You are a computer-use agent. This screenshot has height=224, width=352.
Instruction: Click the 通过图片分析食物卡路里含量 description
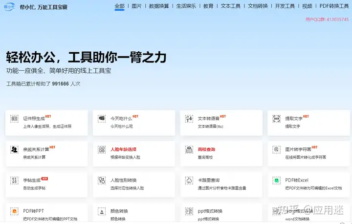pos(222,188)
